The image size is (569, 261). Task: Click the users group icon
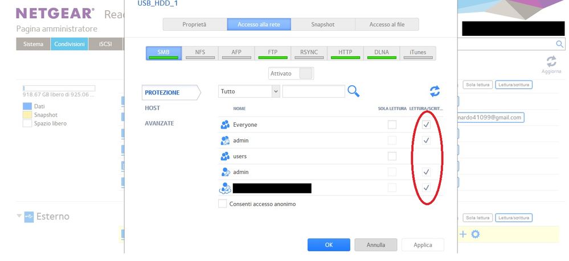pyautogui.click(x=225, y=156)
